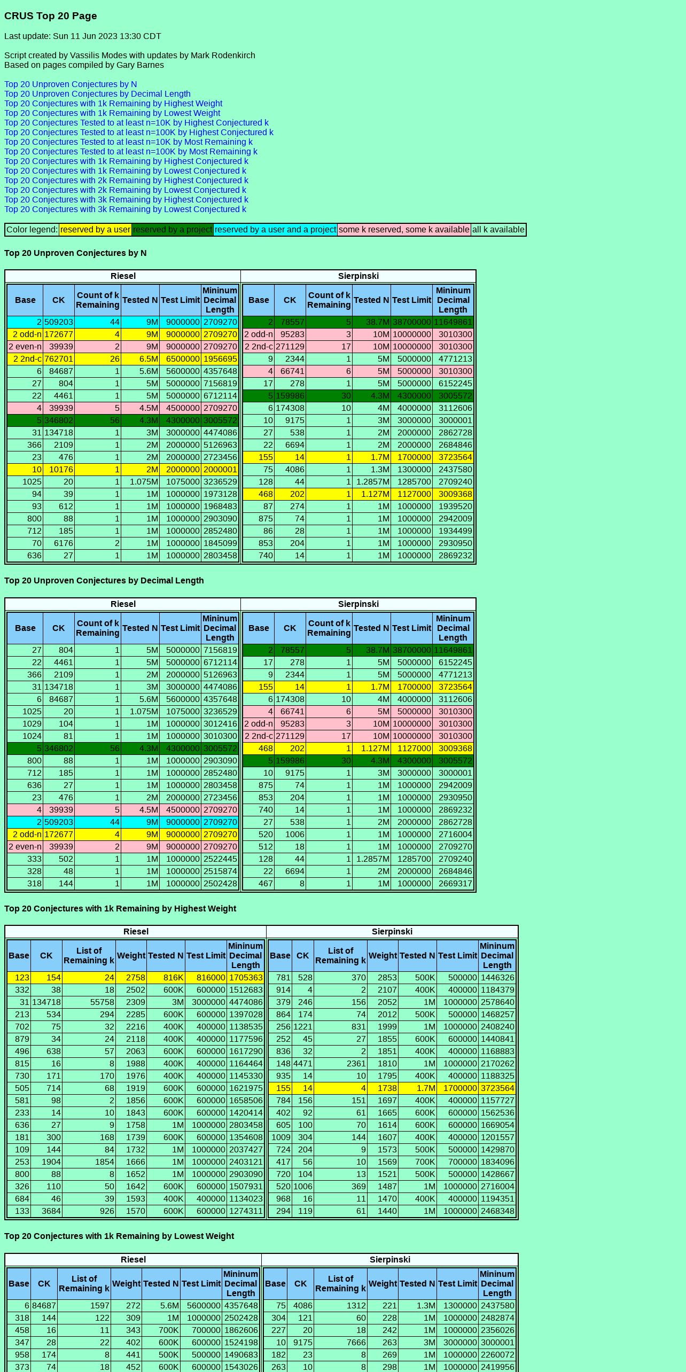
Task: Open 3k Remaining by Highest Conjectured k link
Action: click(126, 200)
